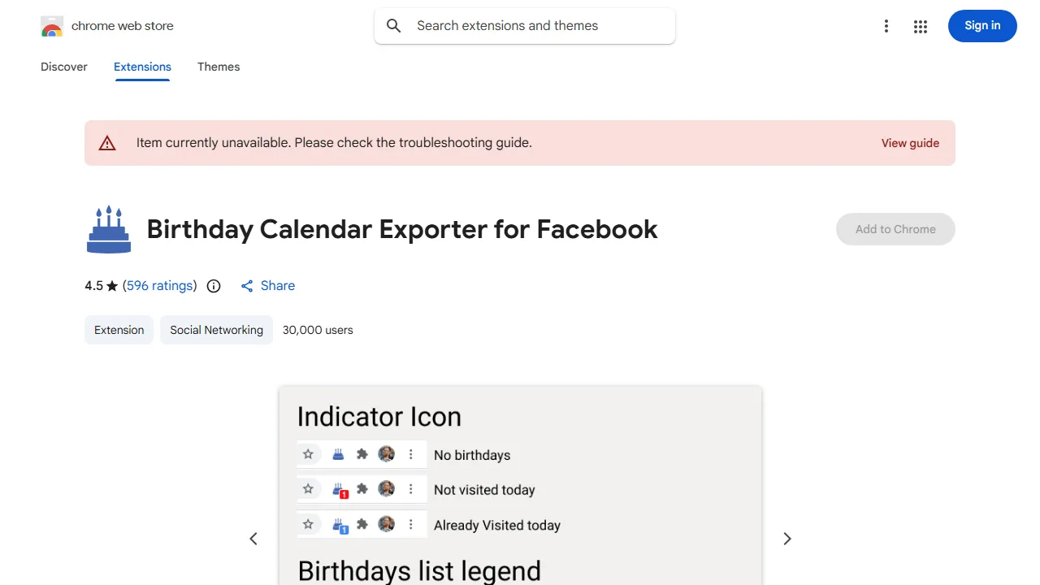Screen dimensions: 1040x585
Task: Open the troubleshooting View guide link
Action: point(910,143)
